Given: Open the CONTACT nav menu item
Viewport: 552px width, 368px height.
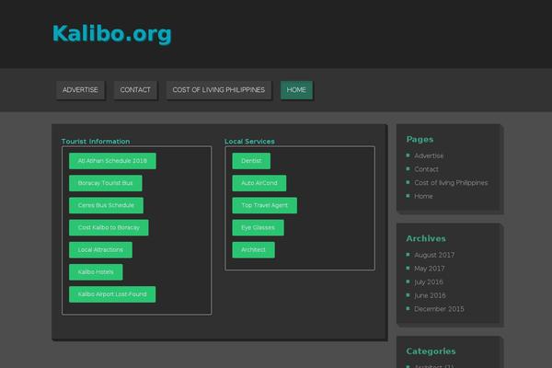Looking at the screenshot, I should pyautogui.click(x=135, y=90).
